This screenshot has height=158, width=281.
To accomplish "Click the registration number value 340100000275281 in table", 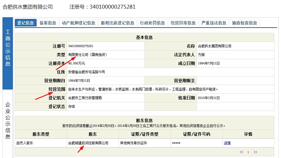I will [x=81, y=46].
